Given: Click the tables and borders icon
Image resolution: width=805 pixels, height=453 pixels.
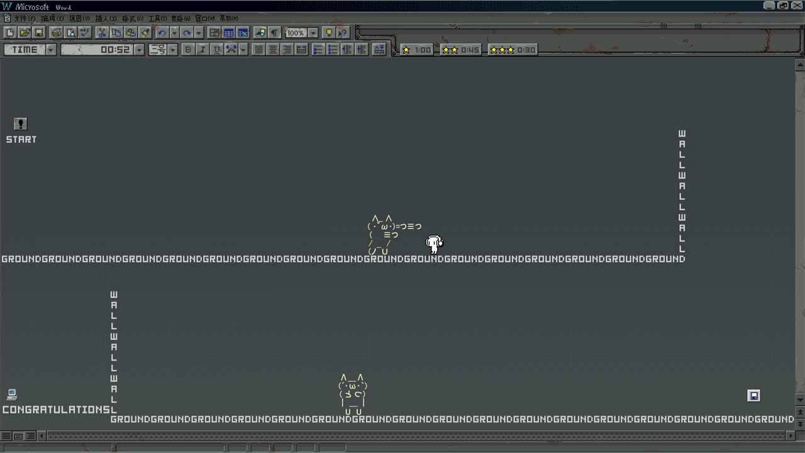Looking at the screenshot, I should click(x=214, y=33).
